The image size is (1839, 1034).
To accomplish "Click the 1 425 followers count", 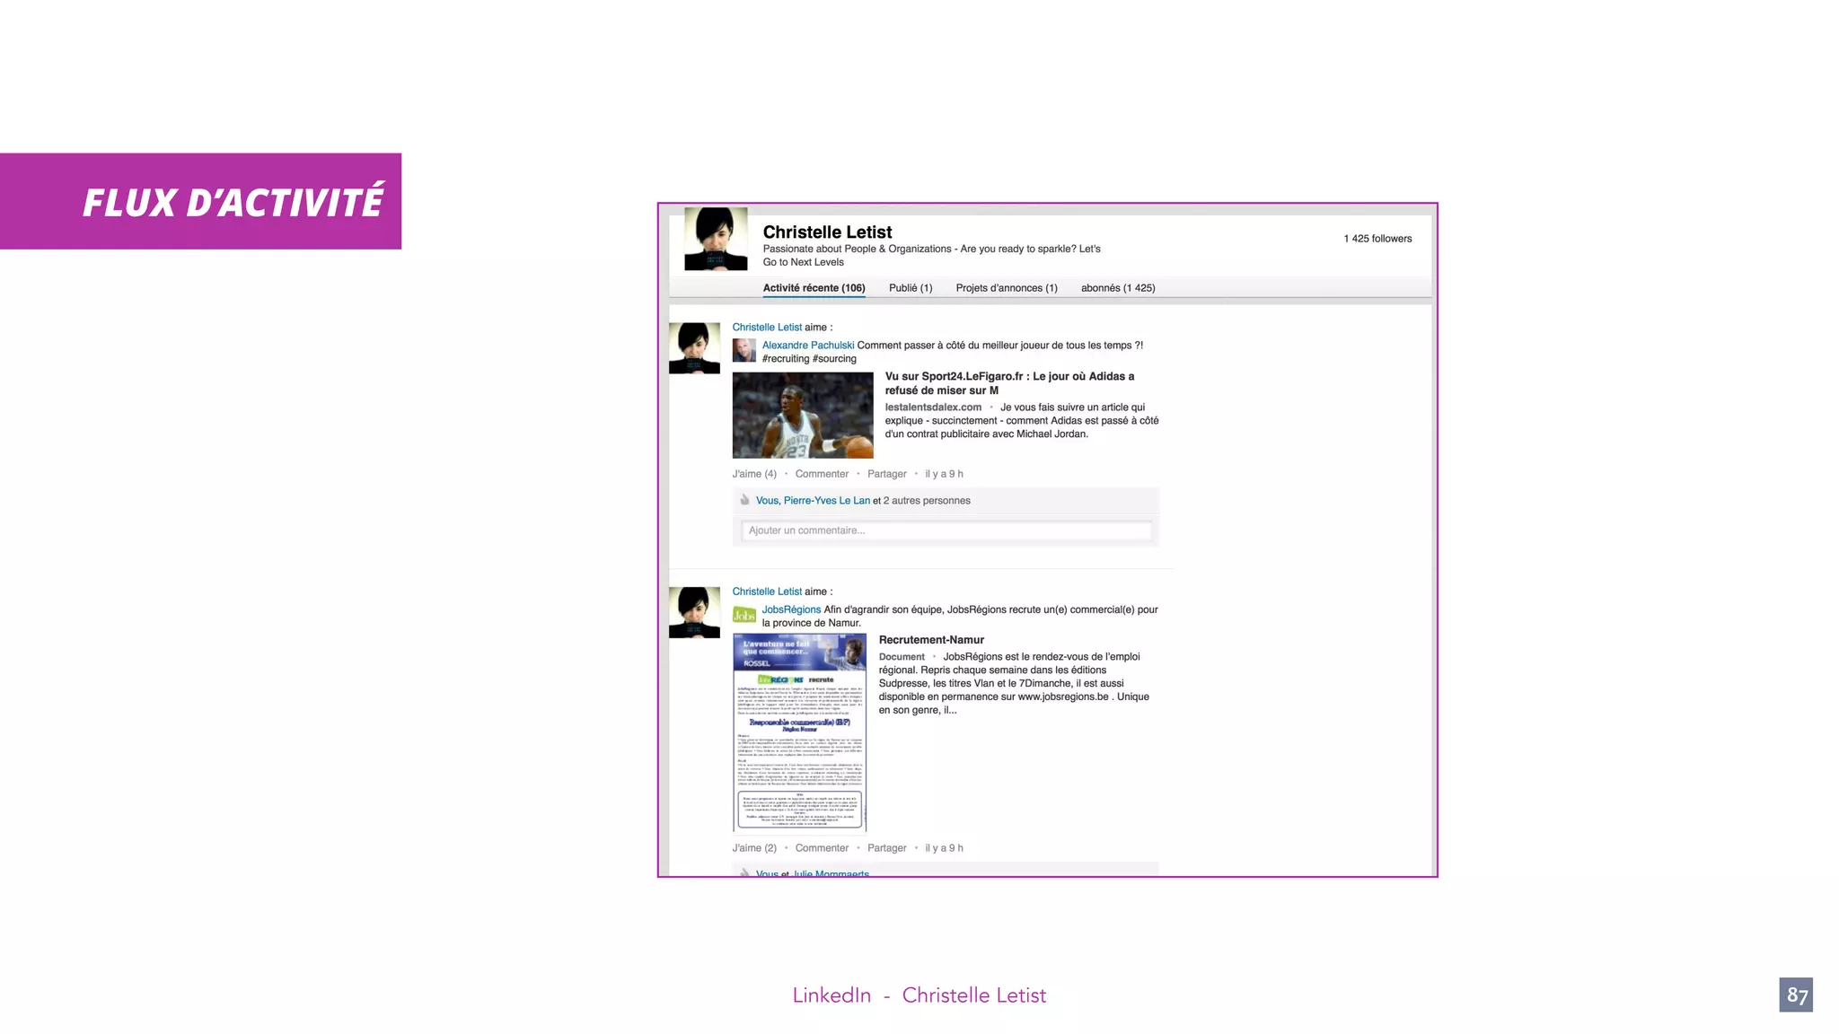I will pos(1377,239).
